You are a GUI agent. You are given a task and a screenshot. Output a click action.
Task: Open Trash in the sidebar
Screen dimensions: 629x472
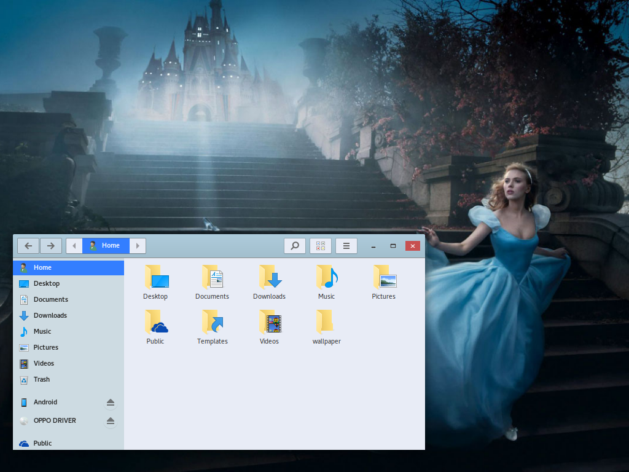[x=69, y=380]
